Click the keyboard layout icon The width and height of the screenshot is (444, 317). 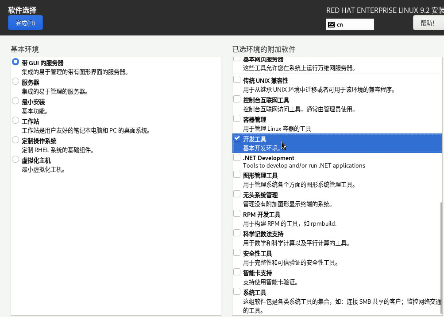coord(331,25)
